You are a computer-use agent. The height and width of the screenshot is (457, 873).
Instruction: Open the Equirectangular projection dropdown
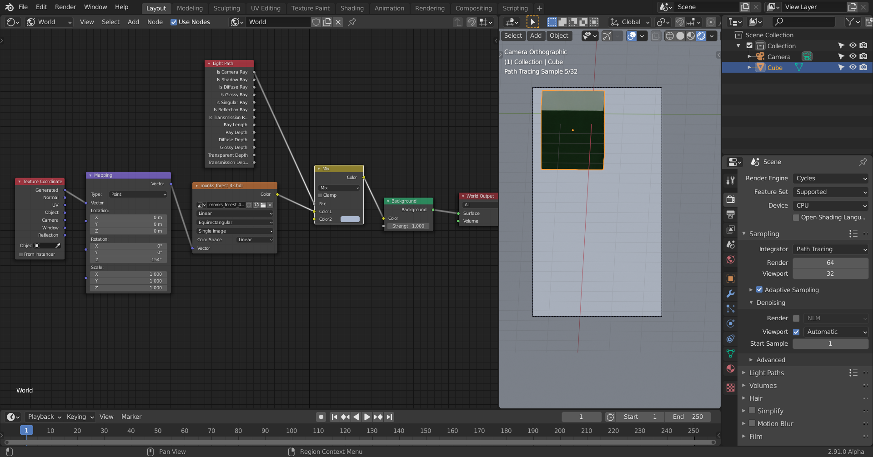[235, 222]
